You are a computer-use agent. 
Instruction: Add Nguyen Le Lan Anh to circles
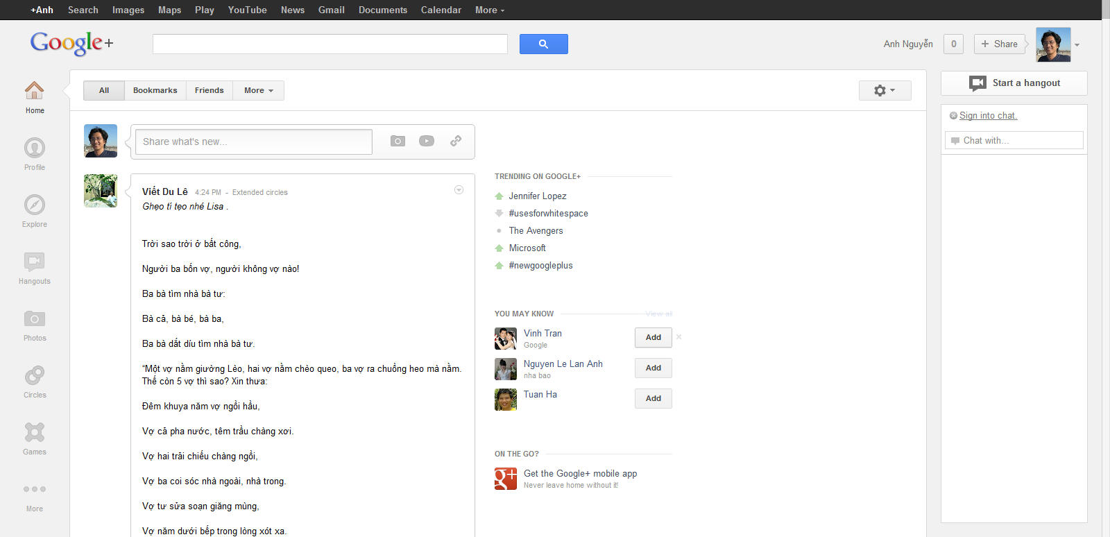coord(654,368)
